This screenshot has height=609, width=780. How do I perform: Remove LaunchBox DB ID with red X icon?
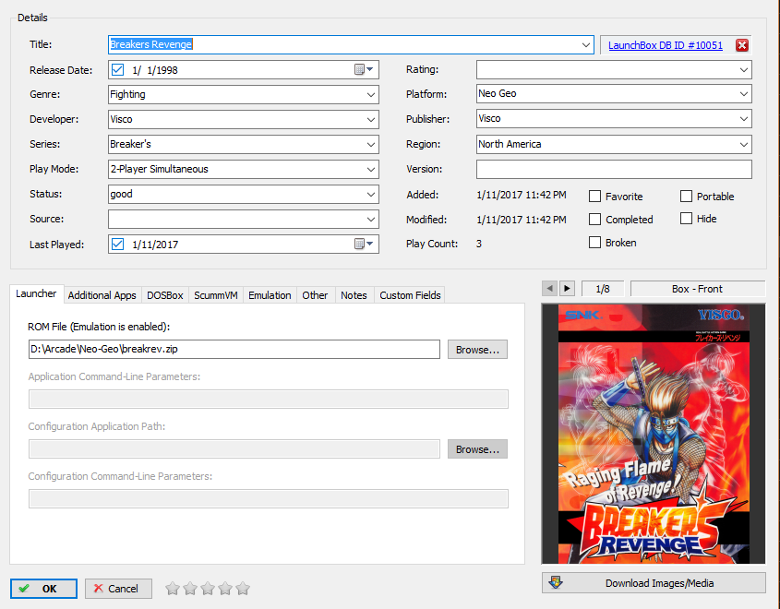(x=742, y=45)
